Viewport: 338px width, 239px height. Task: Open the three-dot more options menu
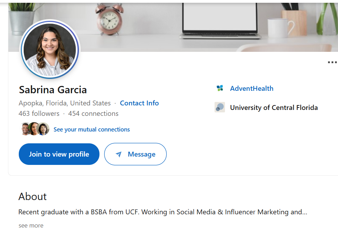332,63
